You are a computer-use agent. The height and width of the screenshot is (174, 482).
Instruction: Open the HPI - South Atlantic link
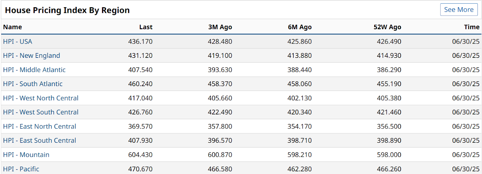tap(33, 84)
